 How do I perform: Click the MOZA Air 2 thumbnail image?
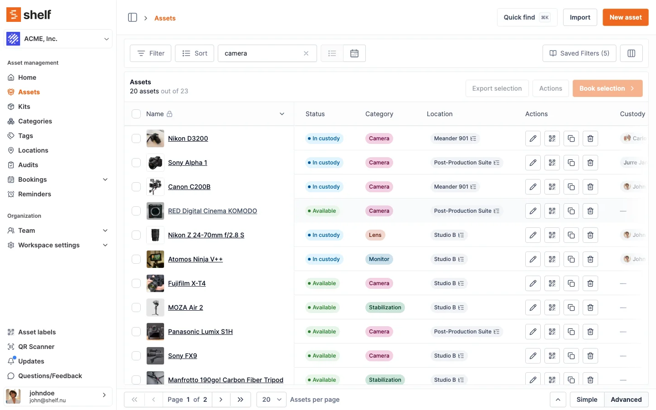pos(155,307)
